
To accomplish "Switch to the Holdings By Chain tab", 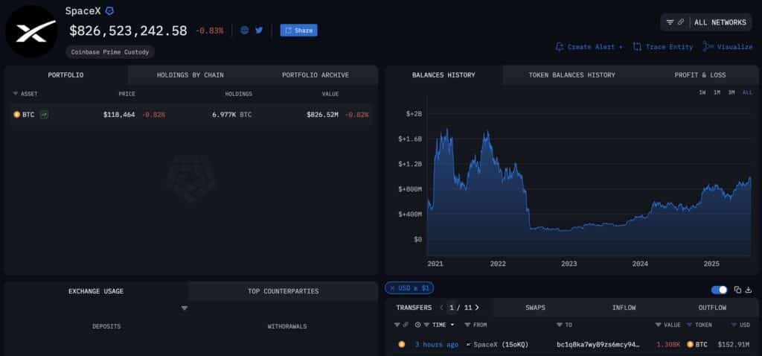I will click(190, 75).
